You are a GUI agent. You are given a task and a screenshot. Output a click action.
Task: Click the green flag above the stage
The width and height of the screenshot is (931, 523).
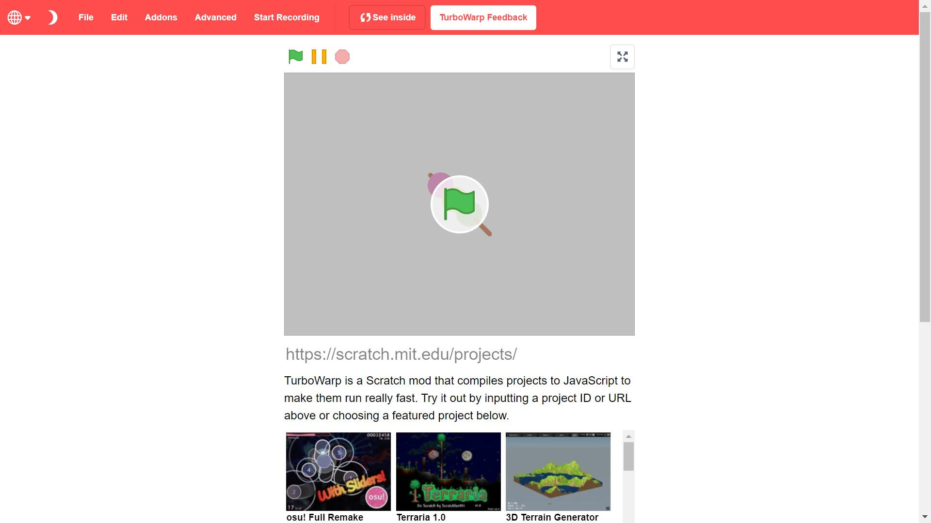[x=295, y=57]
